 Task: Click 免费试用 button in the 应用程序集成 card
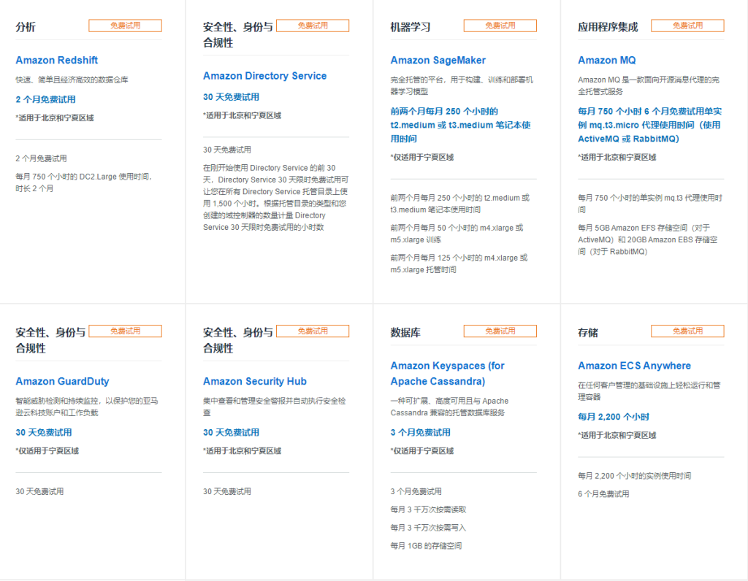[x=687, y=25]
